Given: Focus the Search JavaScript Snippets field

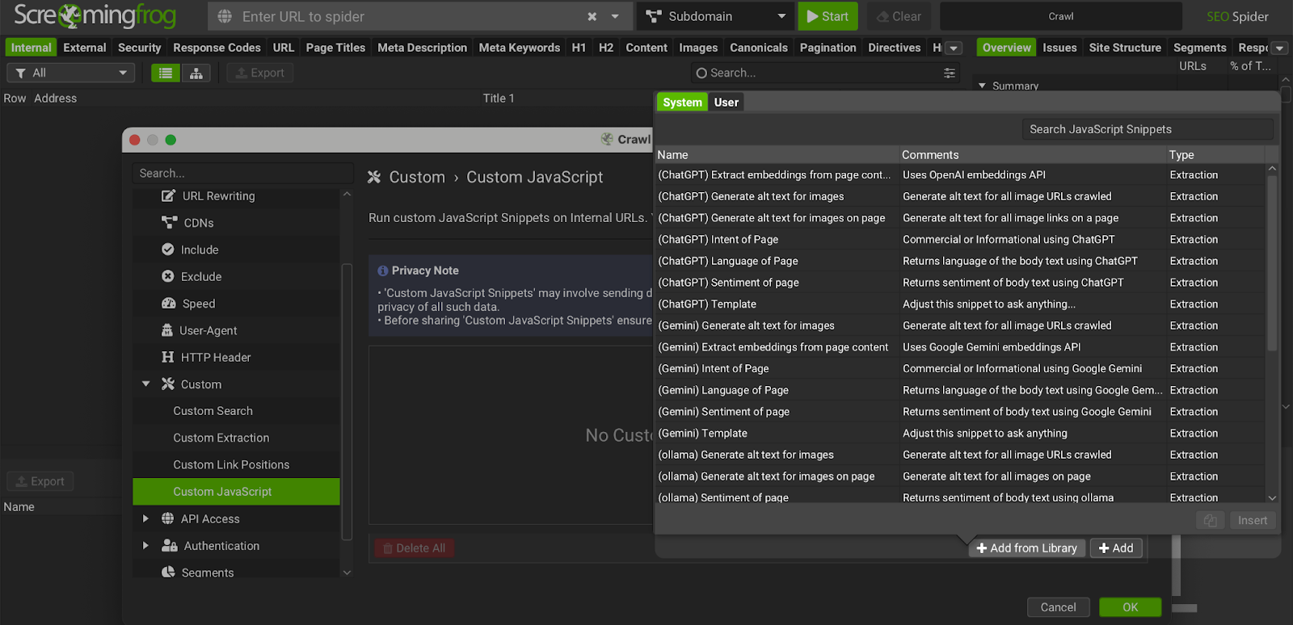Looking at the screenshot, I should (1148, 129).
